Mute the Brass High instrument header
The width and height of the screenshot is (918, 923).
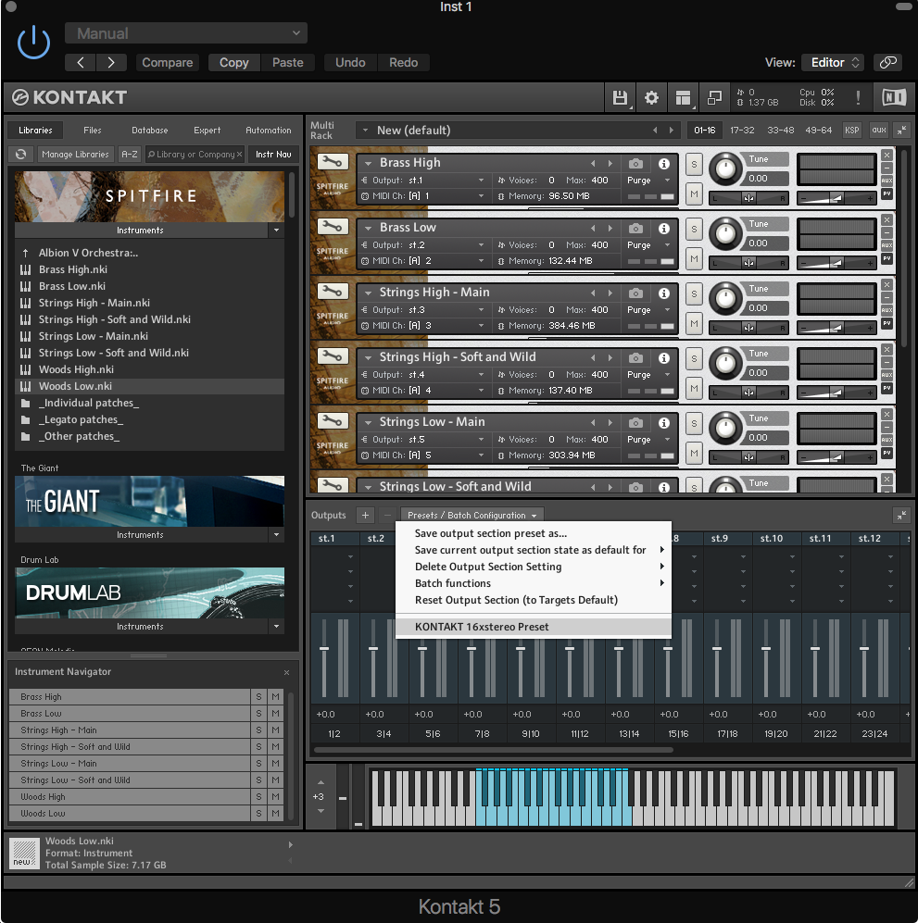(694, 194)
